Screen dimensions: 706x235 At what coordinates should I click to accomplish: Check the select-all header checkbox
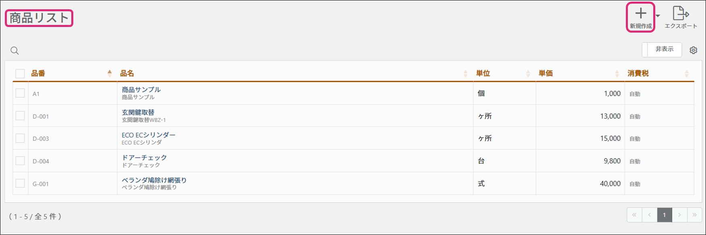(x=20, y=74)
